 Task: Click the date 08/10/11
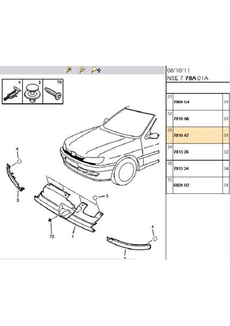coord(178,70)
